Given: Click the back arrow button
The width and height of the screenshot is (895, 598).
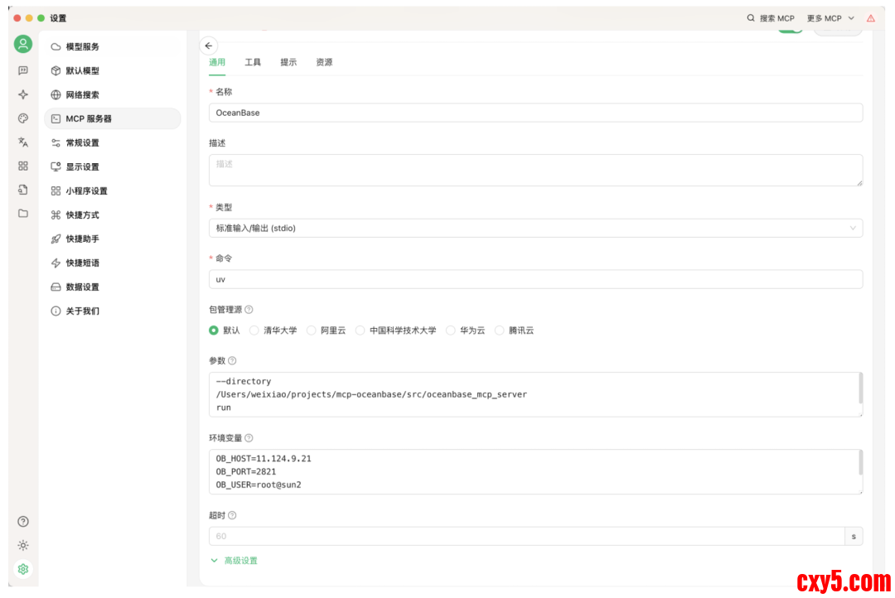Looking at the screenshot, I should (209, 46).
